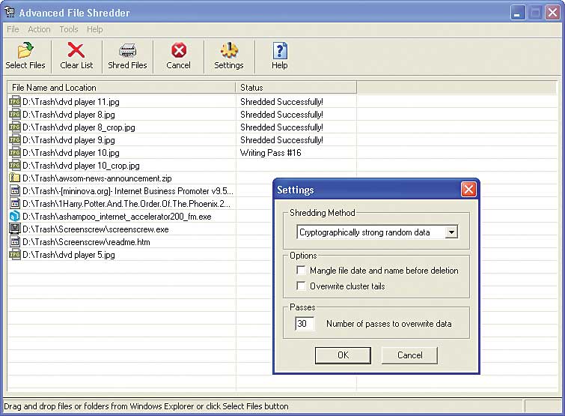Click the app icon in the title bar
Viewport: 565px width, 416px height.
(10, 12)
